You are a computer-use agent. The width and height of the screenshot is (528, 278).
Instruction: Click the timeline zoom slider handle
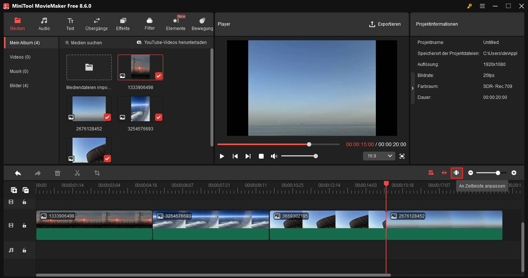click(x=498, y=173)
